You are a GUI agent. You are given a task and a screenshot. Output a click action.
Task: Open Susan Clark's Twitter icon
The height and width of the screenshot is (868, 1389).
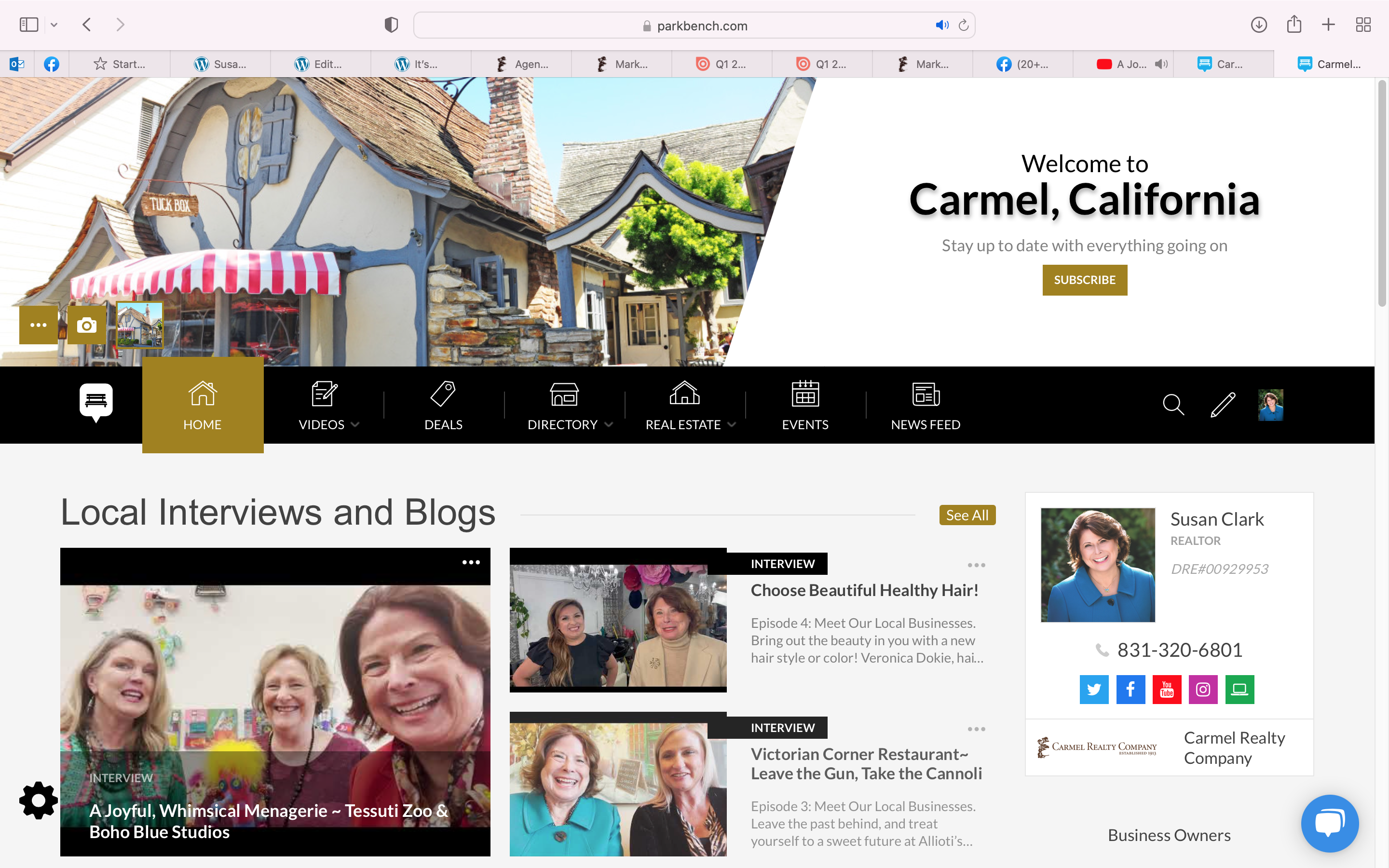tap(1094, 689)
